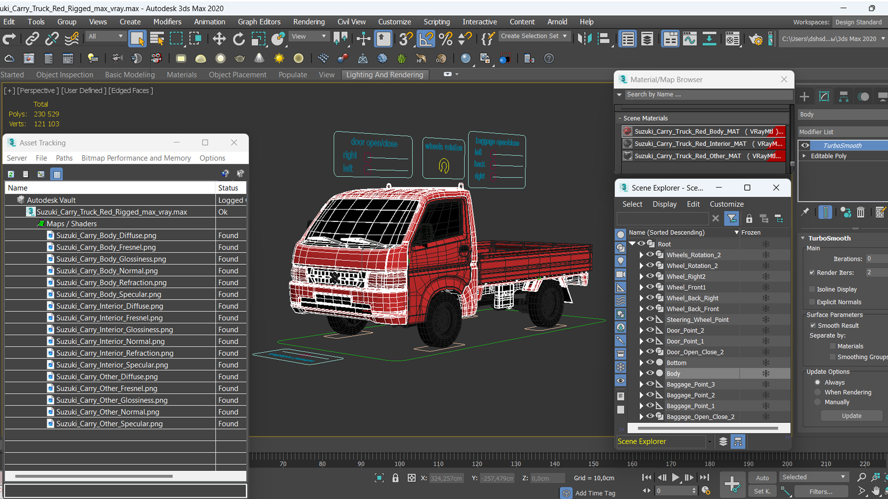Hide the Body object via eye icon
Viewport: 888px width, 499px height.
[x=650, y=373]
